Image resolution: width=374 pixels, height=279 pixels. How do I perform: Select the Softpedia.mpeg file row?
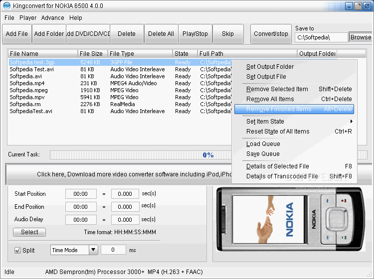pyautogui.click(x=120, y=90)
